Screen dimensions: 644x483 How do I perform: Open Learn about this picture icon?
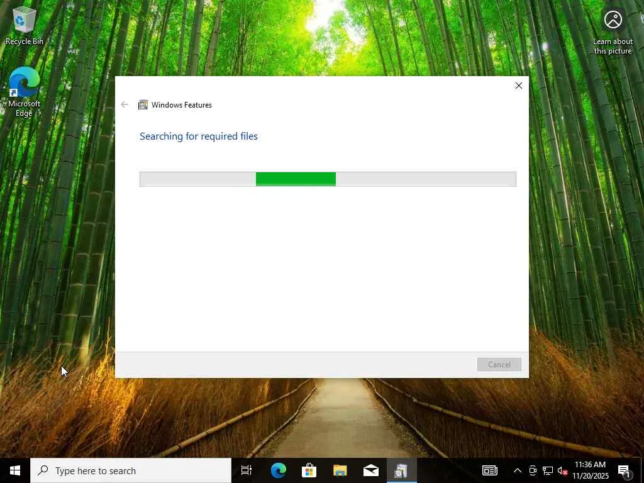(x=613, y=31)
